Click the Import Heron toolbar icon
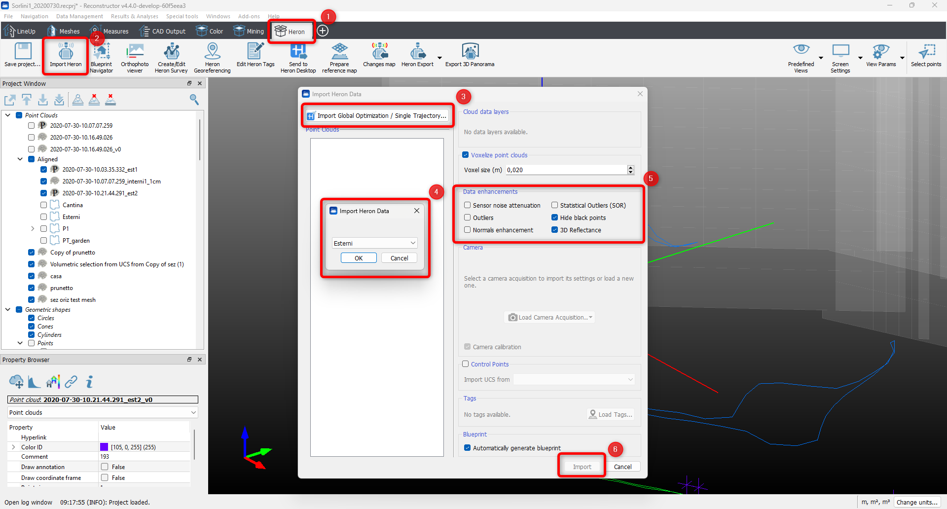This screenshot has width=947, height=509. tap(66, 55)
